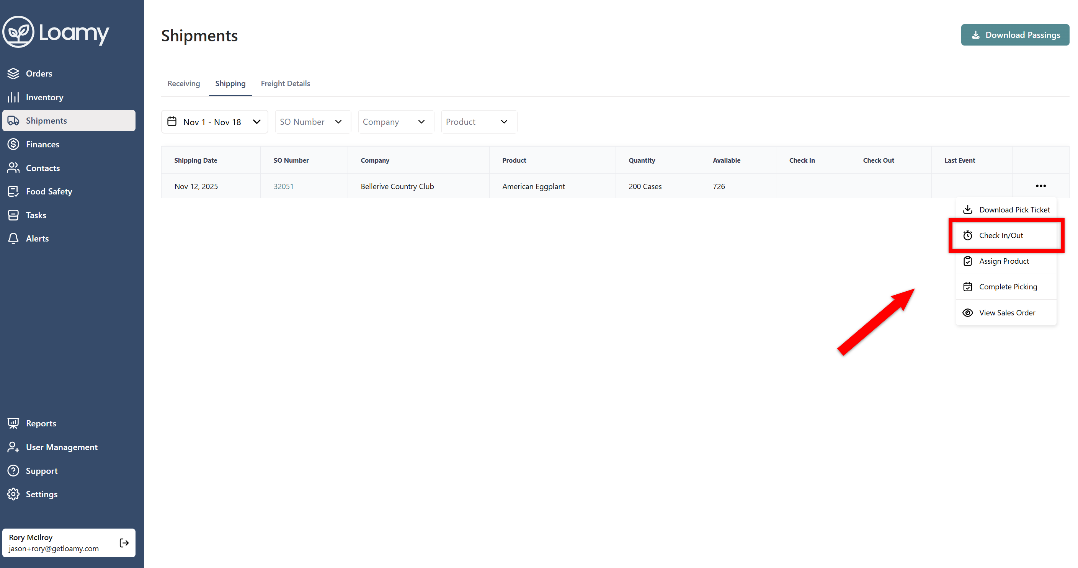Screen dimensions: 1078x568
Task: Switch to the Freight Details tab
Action: [x=285, y=84]
